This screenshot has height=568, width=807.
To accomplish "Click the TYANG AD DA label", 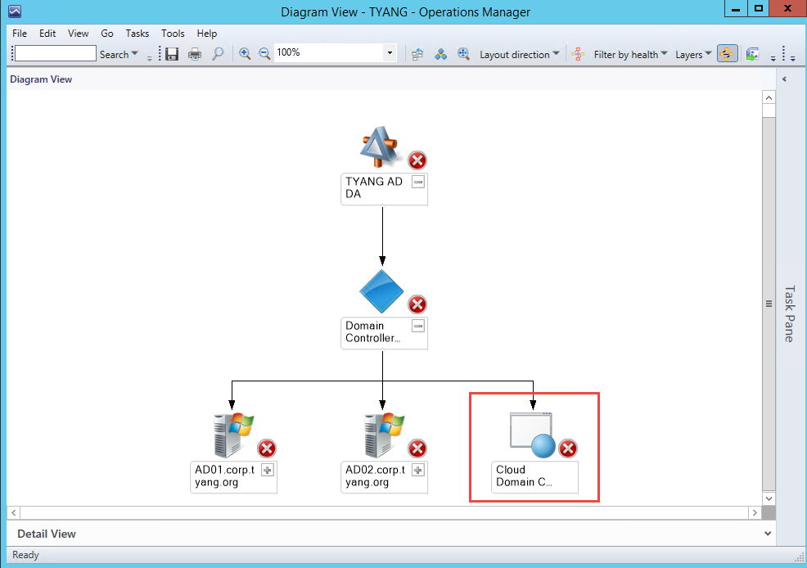I will [x=374, y=187].
